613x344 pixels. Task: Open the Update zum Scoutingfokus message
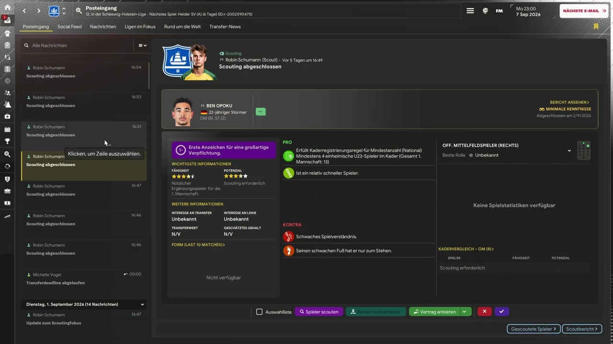(x=84, y=321)
